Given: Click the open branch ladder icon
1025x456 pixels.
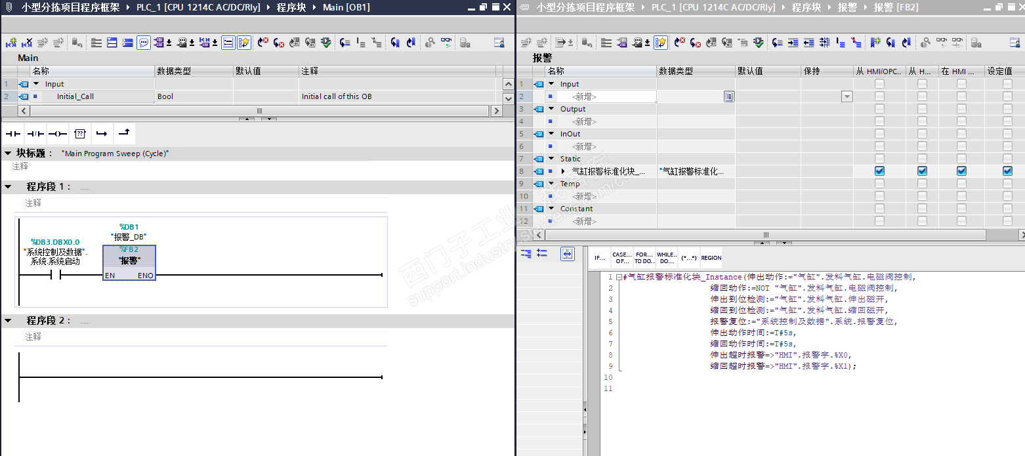Looking at the screenshot, I should (102, 134).
